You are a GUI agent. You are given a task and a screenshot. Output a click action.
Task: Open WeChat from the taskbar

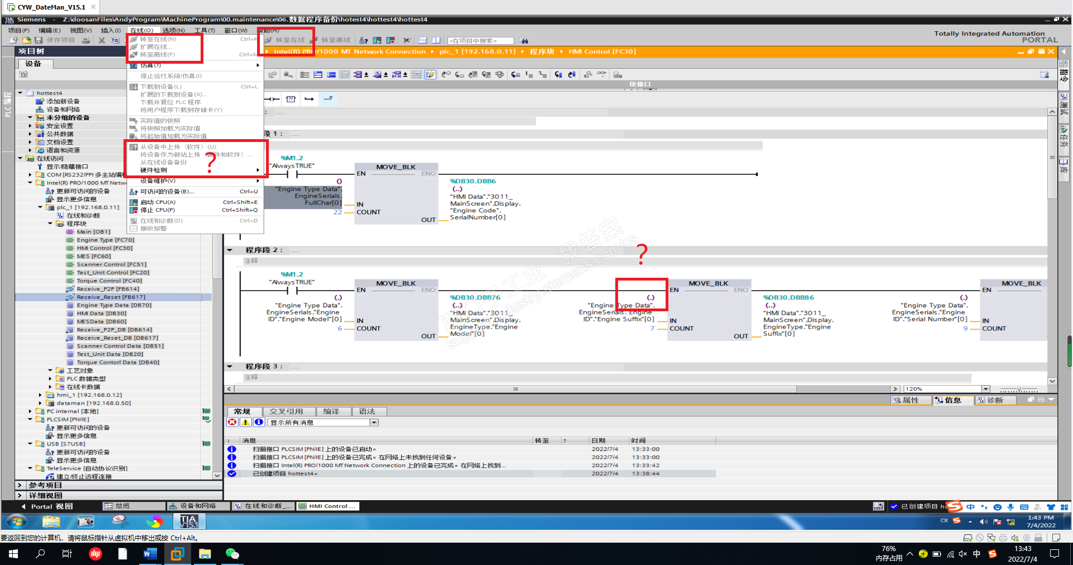[232, 554]
